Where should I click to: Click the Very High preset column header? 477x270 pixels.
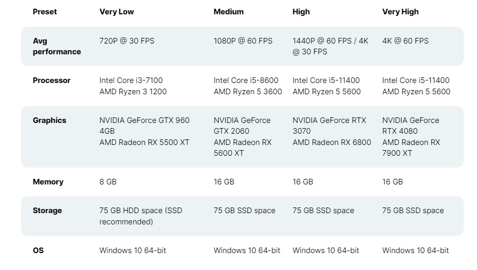click(400, 12)
